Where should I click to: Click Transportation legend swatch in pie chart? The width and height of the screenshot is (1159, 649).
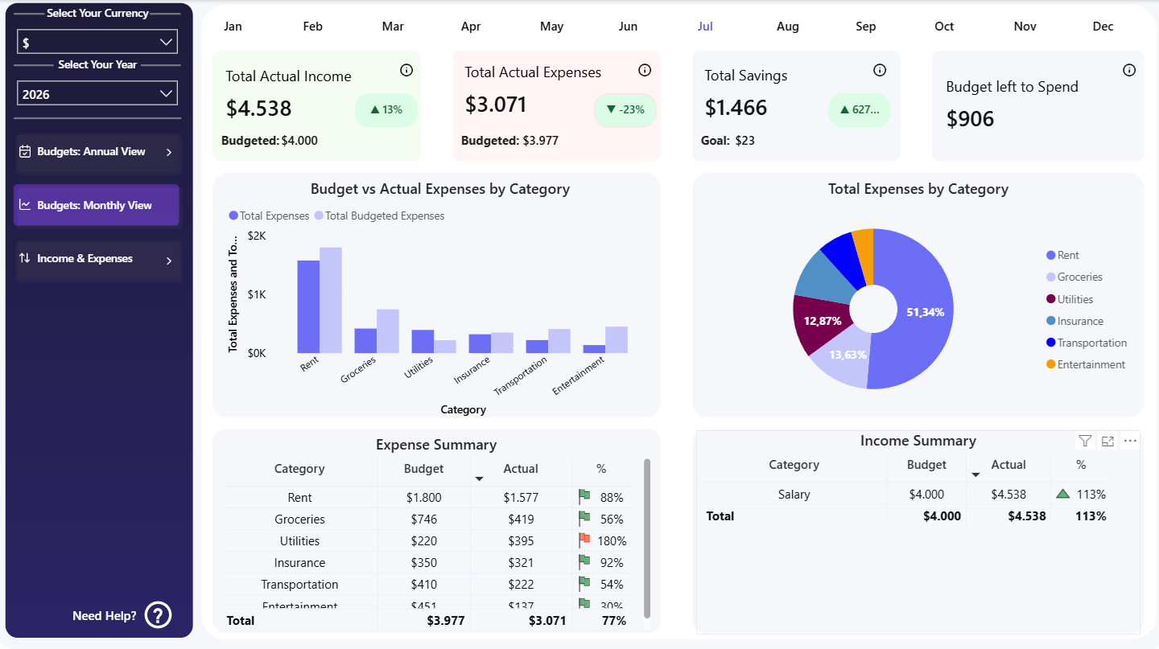click(1050, 343)
